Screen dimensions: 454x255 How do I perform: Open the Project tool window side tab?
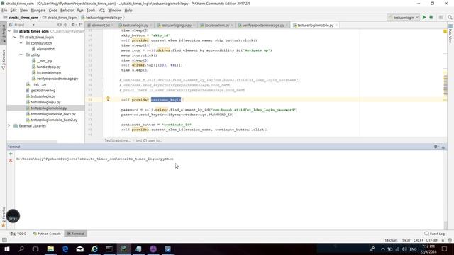[x=4, y=33]
